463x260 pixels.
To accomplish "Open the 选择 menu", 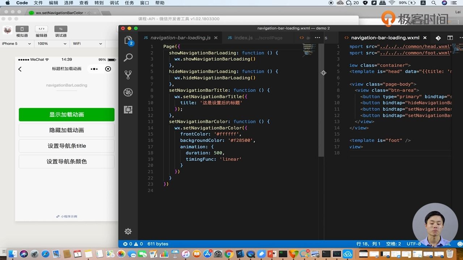I will tap(69, 3).
